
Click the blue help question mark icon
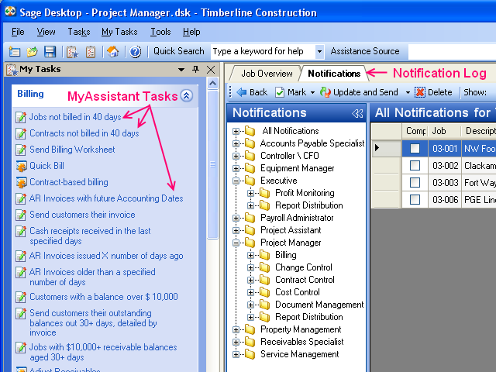click(136, 52)
